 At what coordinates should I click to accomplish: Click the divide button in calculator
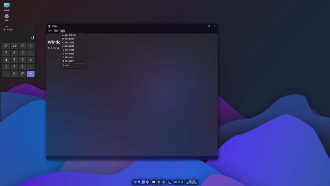(31, 67)
